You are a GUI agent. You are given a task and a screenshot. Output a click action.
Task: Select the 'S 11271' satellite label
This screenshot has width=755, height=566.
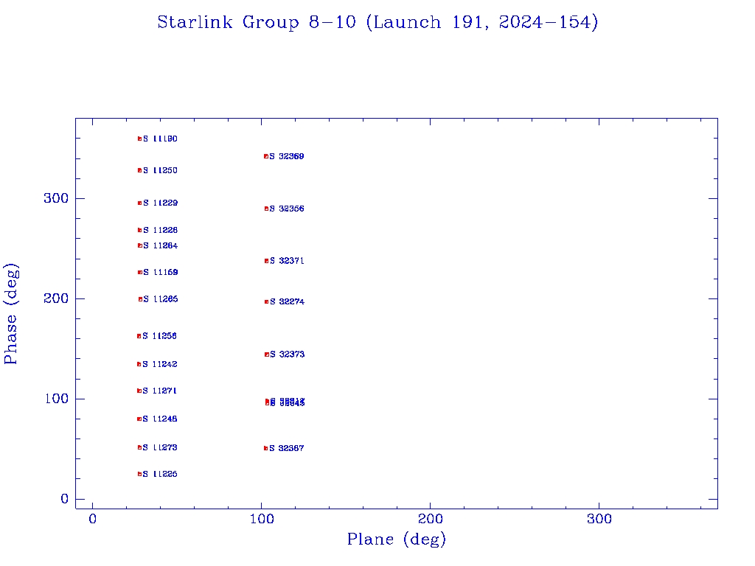coord(160,391)
